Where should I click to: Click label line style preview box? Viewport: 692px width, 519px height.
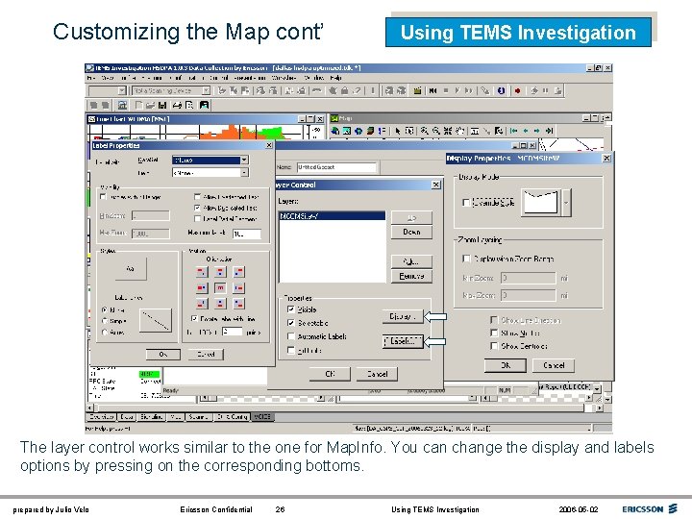156,320
